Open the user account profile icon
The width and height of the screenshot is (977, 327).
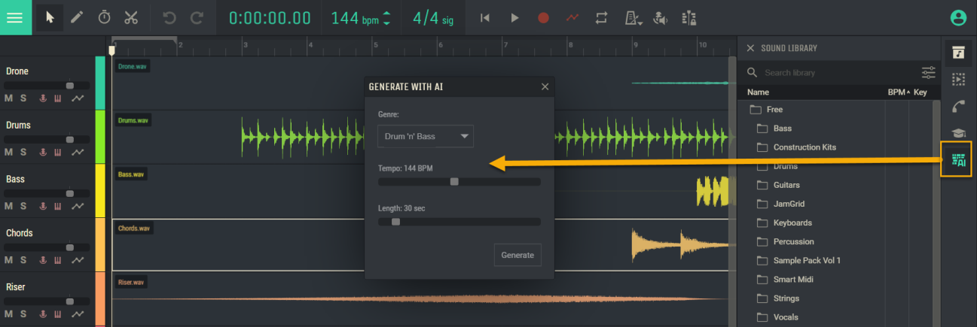pos(957,17)
